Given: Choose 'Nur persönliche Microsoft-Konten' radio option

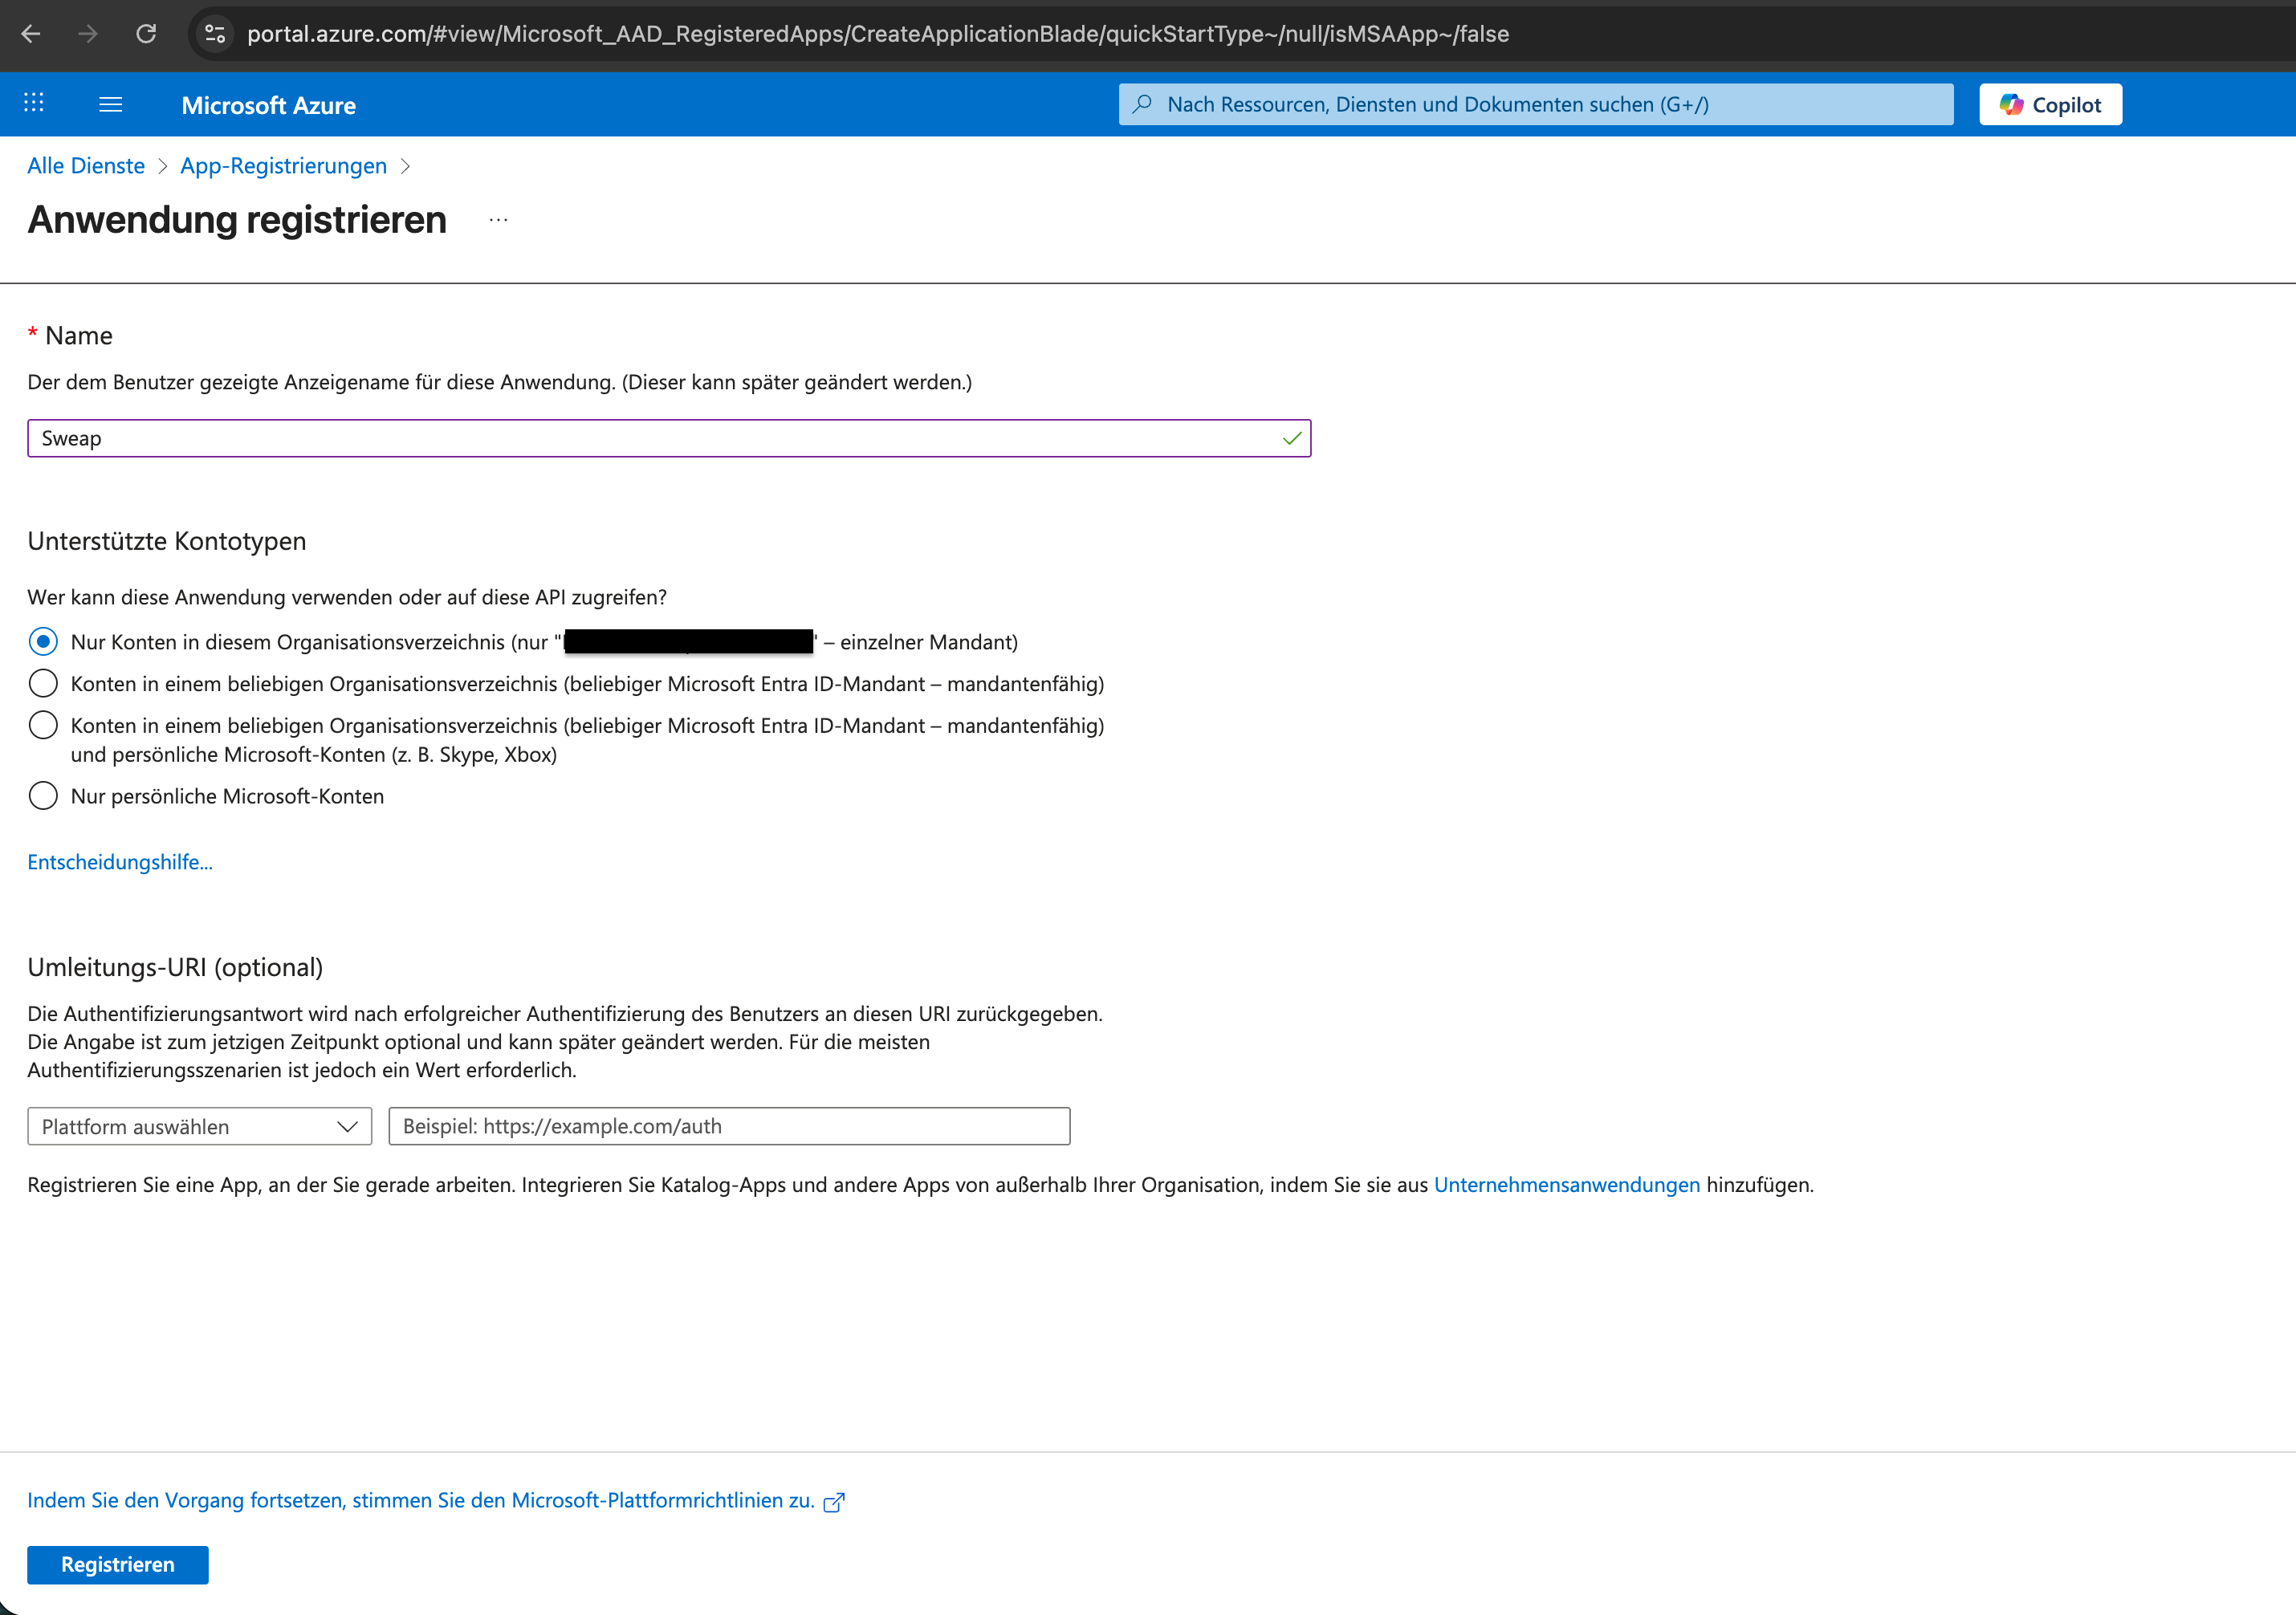Looking at the screenshot, I should point(43,797).
